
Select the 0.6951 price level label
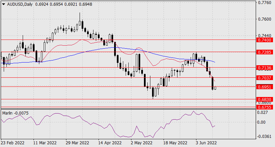tap(265, 87)
